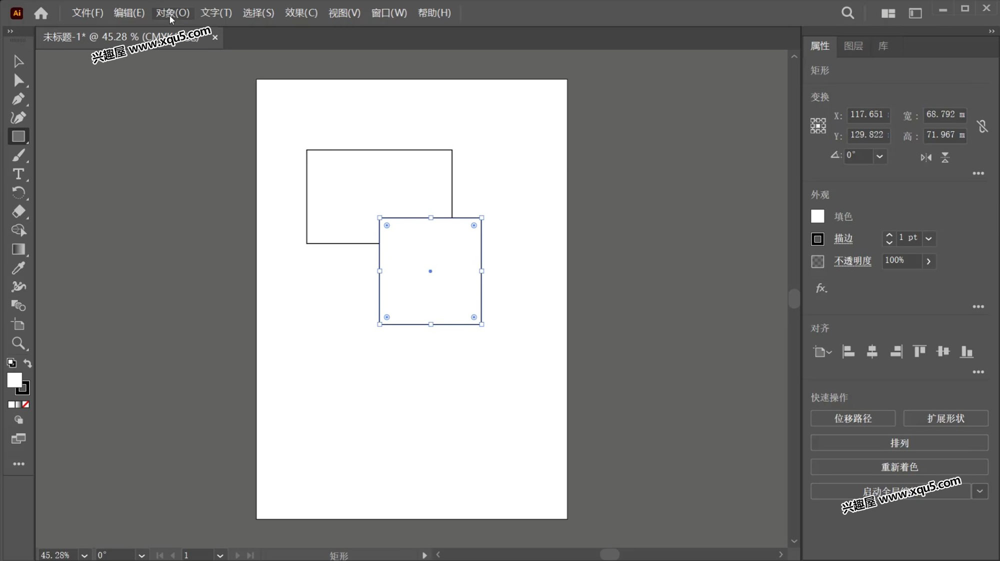Viewport: 1000px width, 561px height.
Task: Align objects to vertical bottom
Action: pyautogui.click(x=966, y=351)
